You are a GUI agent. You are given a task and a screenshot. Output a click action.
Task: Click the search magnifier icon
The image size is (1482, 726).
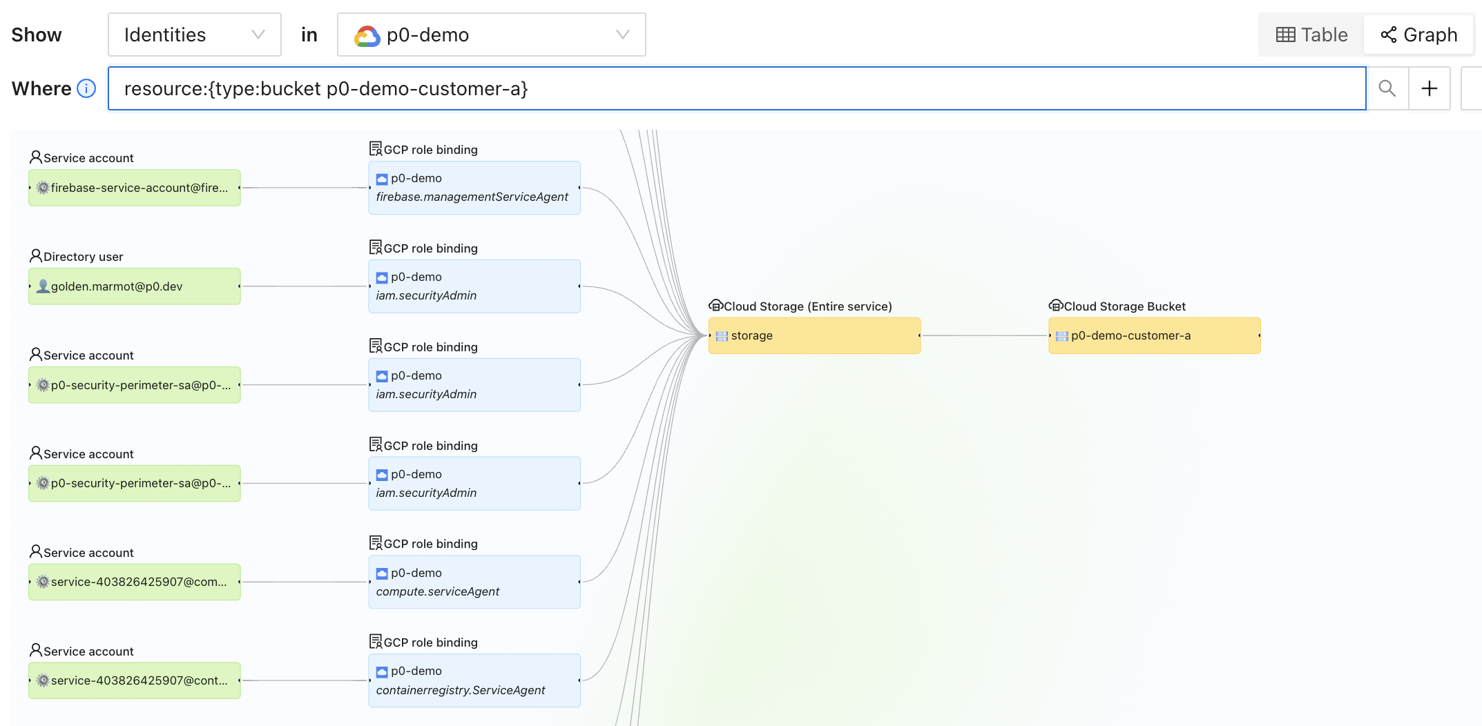pos(1387,88)
